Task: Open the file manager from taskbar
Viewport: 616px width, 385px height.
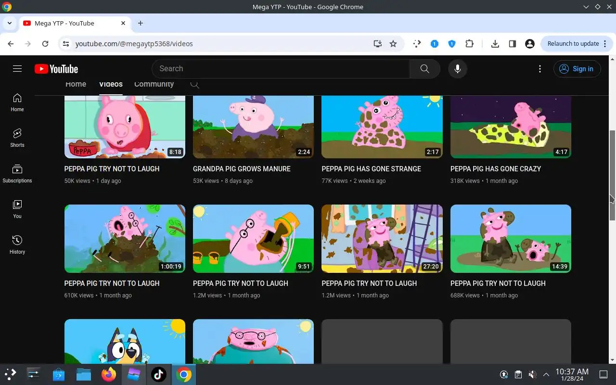Action: tap(84, 374)
